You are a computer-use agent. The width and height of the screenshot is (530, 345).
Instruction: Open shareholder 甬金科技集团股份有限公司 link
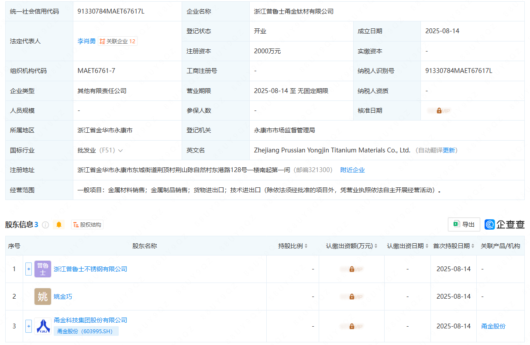point(90,320)
